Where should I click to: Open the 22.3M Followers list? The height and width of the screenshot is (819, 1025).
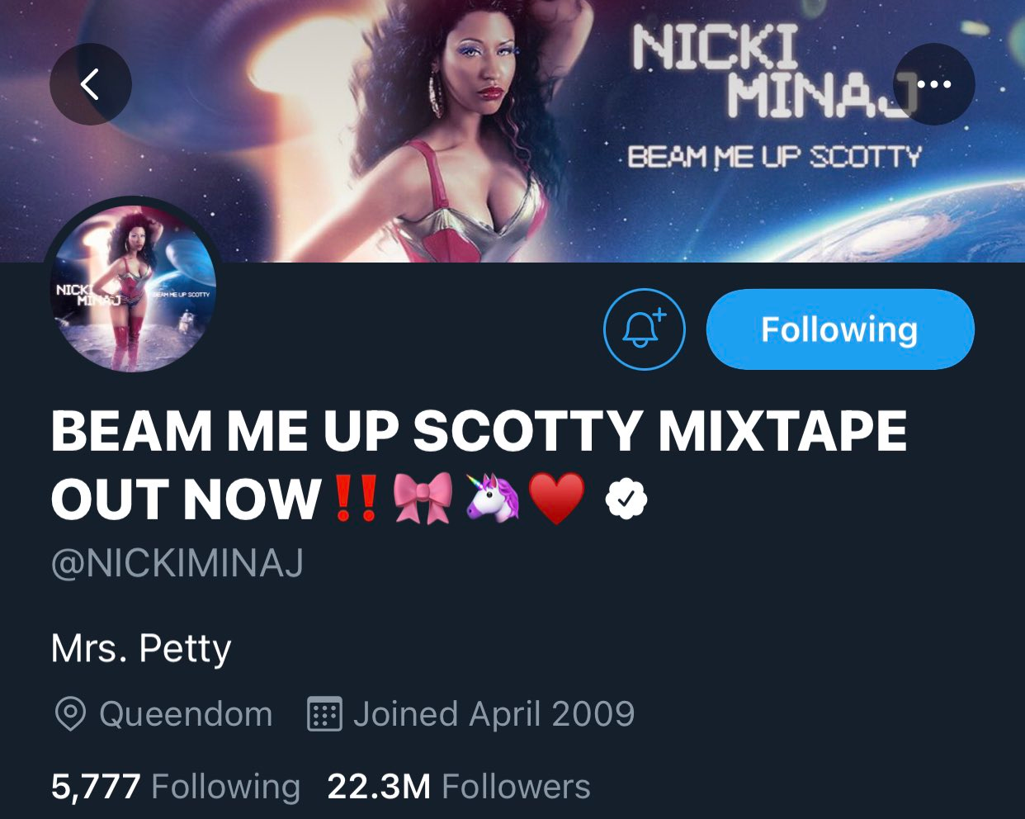point(459,787)
